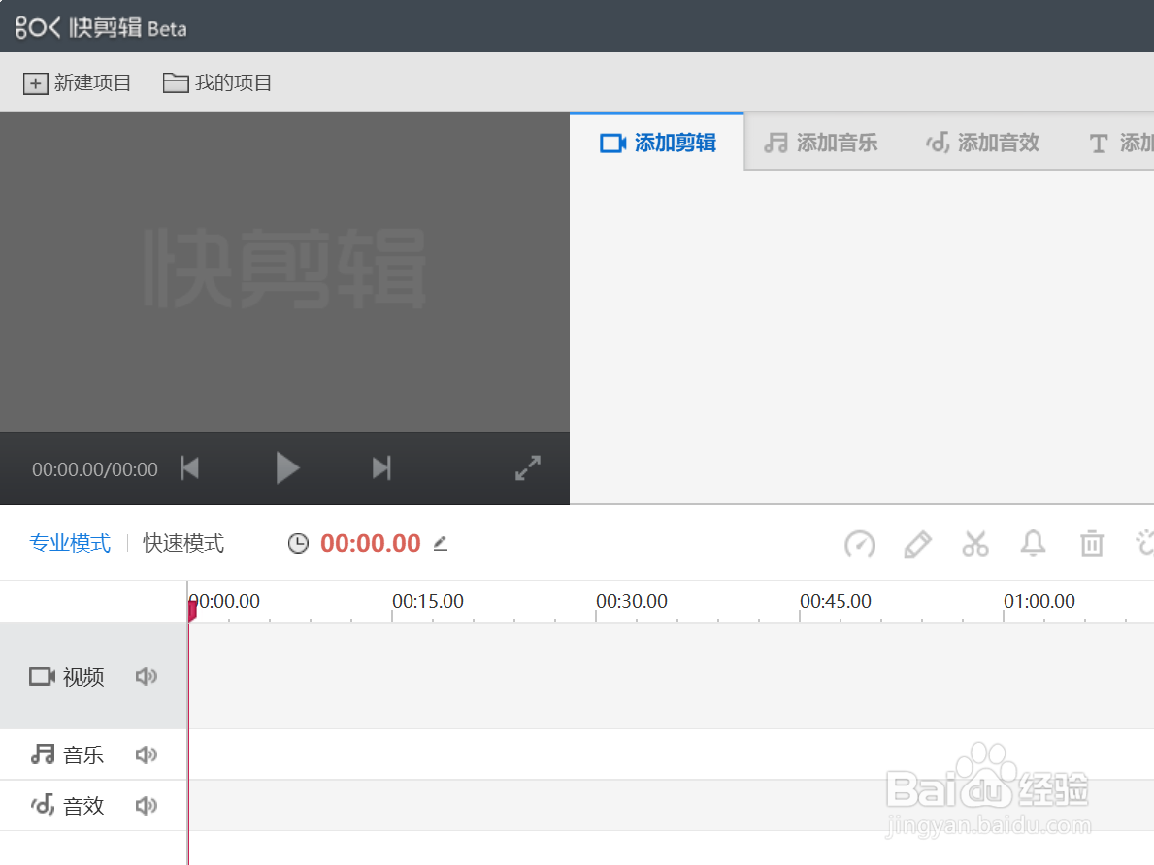The width and height of the screenshot is (1154, 865).
Task: Mute the 视频 video track
Action: pos(147,676)
